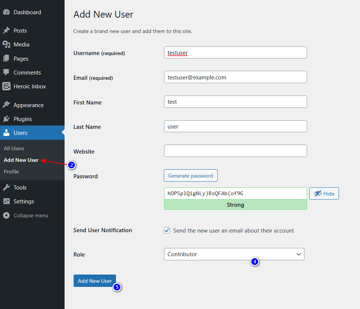
Task: Click the Collapse menu arrow icon
Action: pyautogui.click(x=6, y=215)
